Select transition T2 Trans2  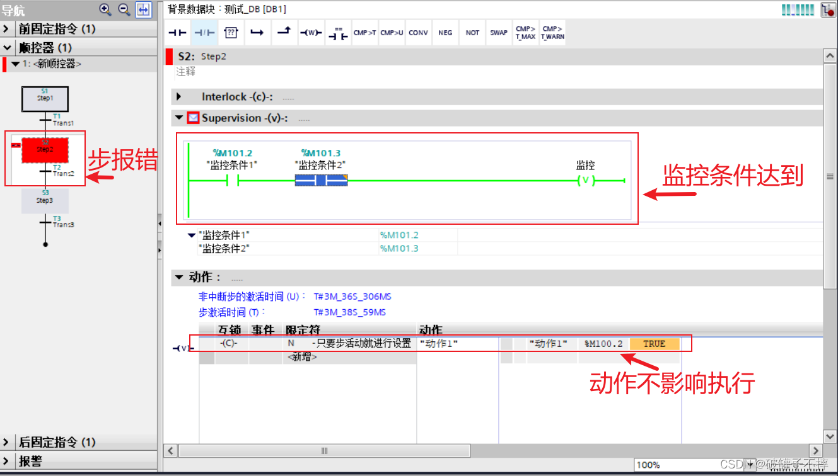57,171
